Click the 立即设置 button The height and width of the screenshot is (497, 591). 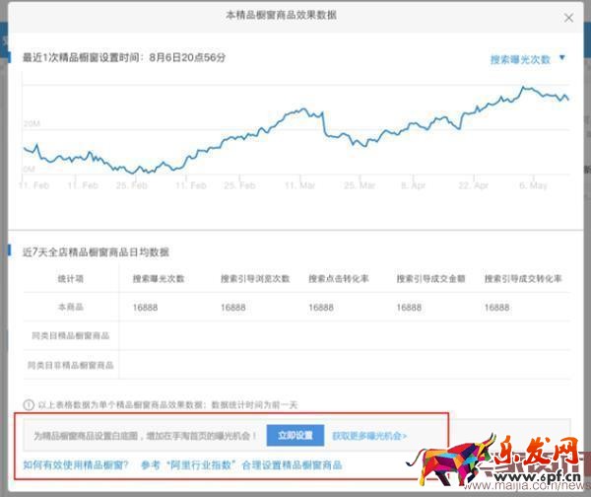pos(295,435)
